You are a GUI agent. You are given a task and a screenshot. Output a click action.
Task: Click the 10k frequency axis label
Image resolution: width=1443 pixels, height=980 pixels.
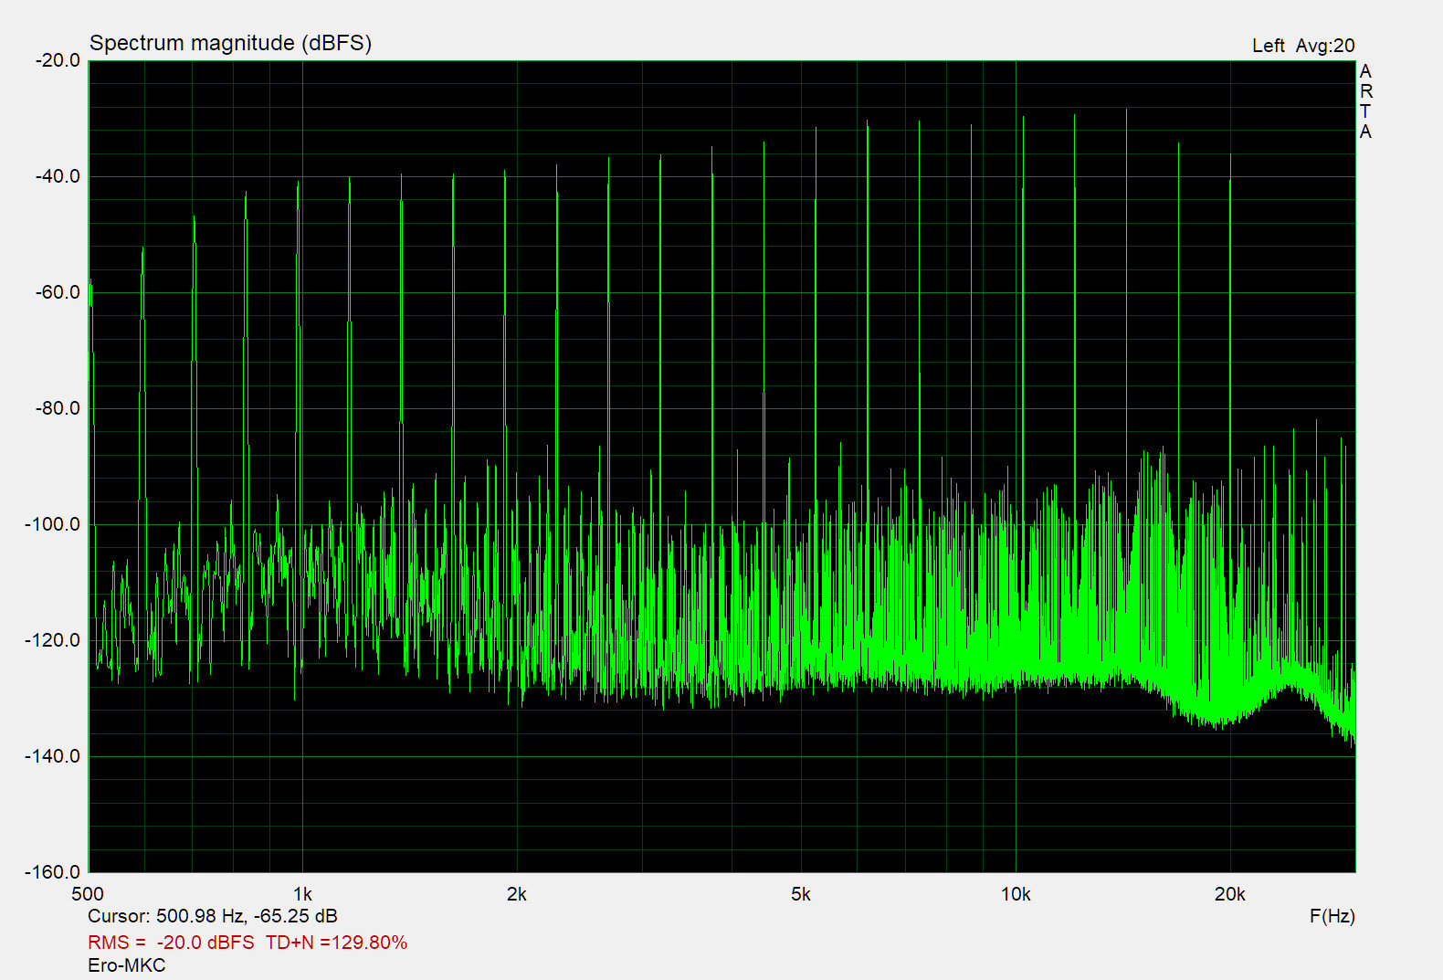(x=1016, y=894)
